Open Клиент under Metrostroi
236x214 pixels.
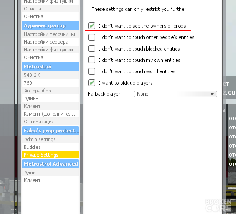50,106
